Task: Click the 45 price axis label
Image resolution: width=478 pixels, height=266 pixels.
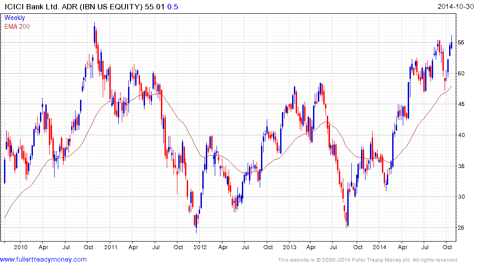Action: [461, 104]
